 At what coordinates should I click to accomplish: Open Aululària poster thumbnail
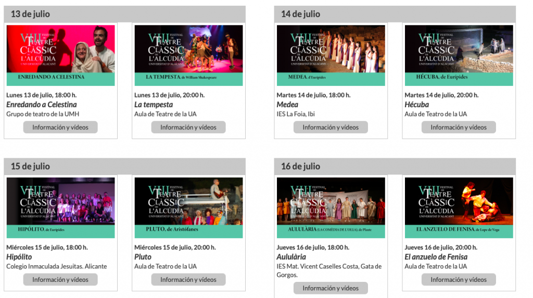pyautogui.click(x=331, y=207)
